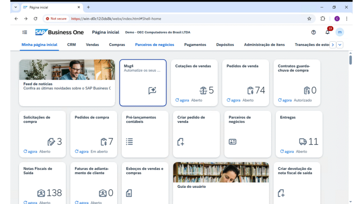Image resolution: width=363 pixels, height=204 pixels.
Task: Click the notifications bell icon
Action: tap(327, 32)
